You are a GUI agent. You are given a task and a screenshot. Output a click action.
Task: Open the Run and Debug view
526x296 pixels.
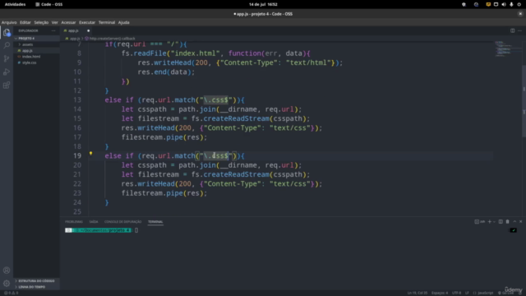click(7, 72)
